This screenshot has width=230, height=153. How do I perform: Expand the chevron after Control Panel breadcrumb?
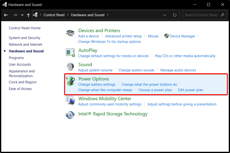pos(68,15)
